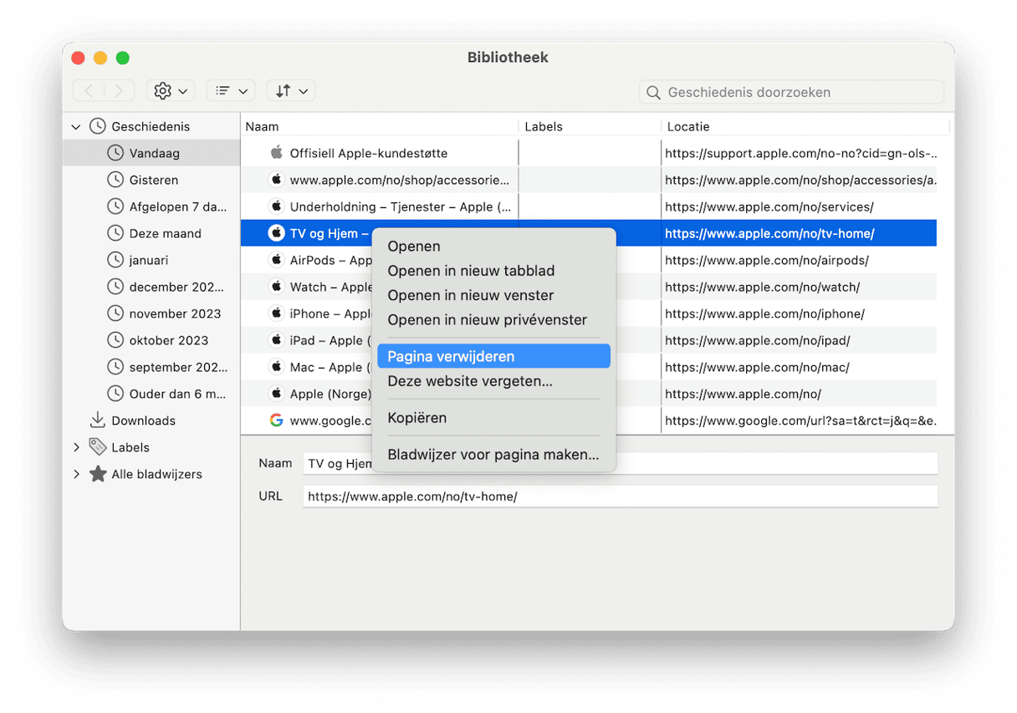The width and height of the screenshot is (1017, 713).
Task: Open the gear organize menu
Action: [x=170, y=91]
